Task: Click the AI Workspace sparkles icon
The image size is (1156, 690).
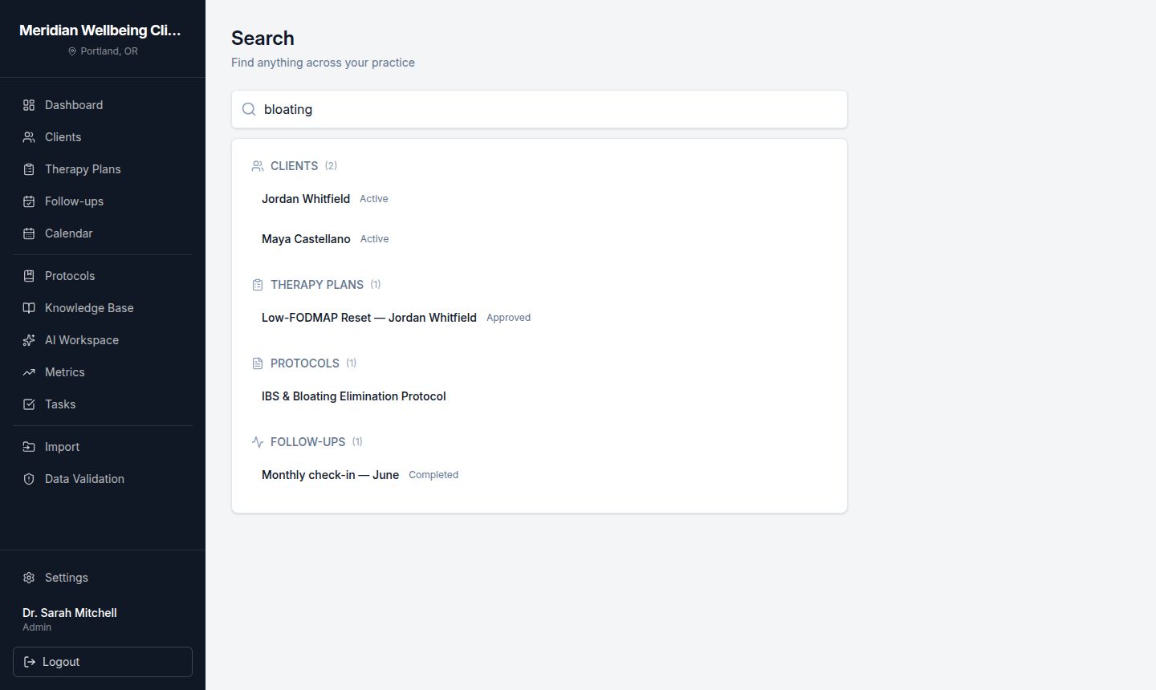Action: click(29, 340)
